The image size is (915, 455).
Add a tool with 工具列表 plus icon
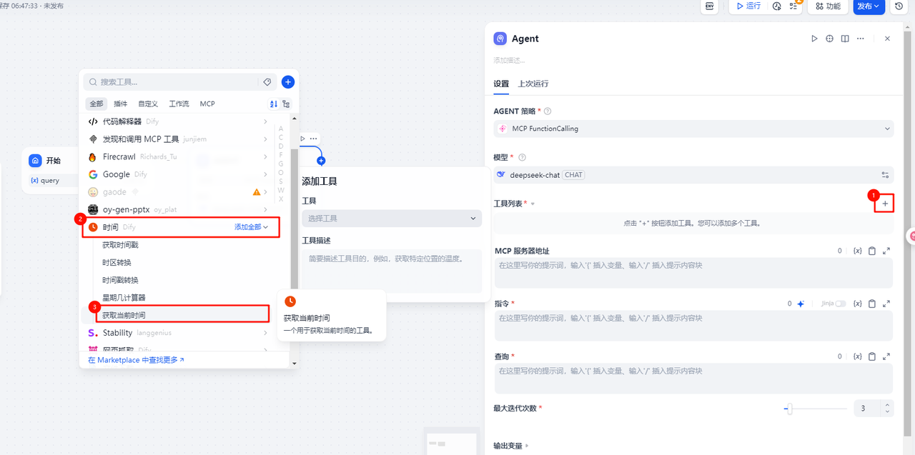pos(885,204)
